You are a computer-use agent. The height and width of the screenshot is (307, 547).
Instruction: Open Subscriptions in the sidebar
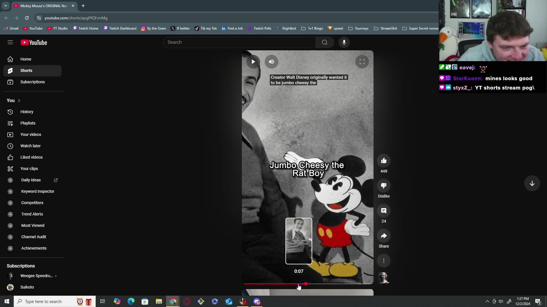click(32, 82)
